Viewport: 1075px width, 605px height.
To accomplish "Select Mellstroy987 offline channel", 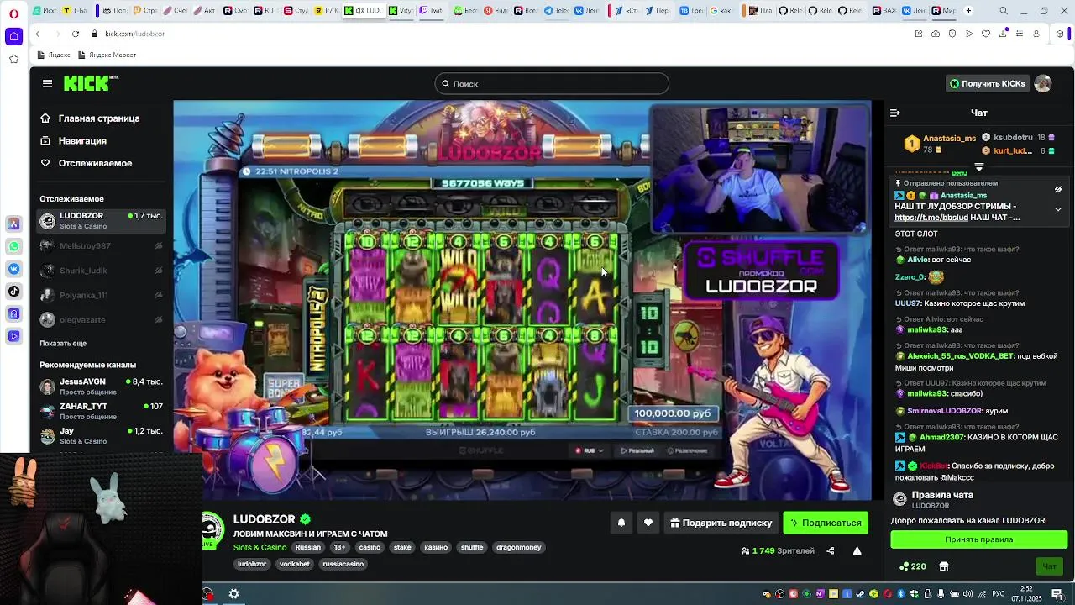I will [101, 246].
